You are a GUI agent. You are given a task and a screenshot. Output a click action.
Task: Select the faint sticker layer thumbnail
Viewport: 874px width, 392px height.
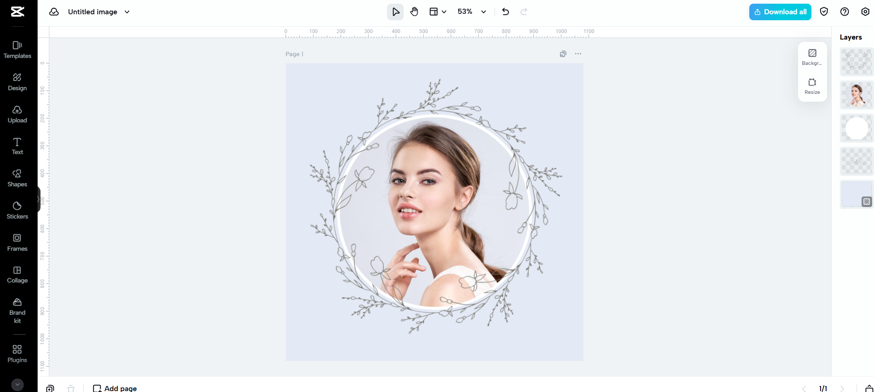[857, 161]
